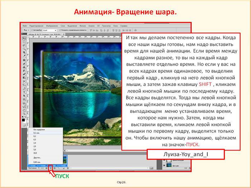Toggle the Автовыбор checkbox

click(32, 30)
